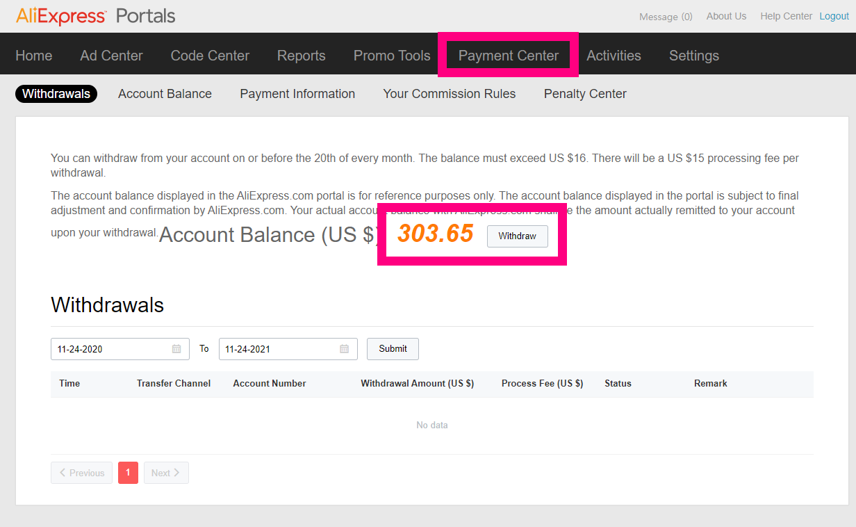Select the Withdrawals sub-tab
Image resolution: width=856 pixels, height=527 pixels.
point(56,94)
